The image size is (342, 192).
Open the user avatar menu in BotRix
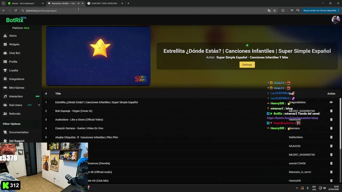[336, 20]
